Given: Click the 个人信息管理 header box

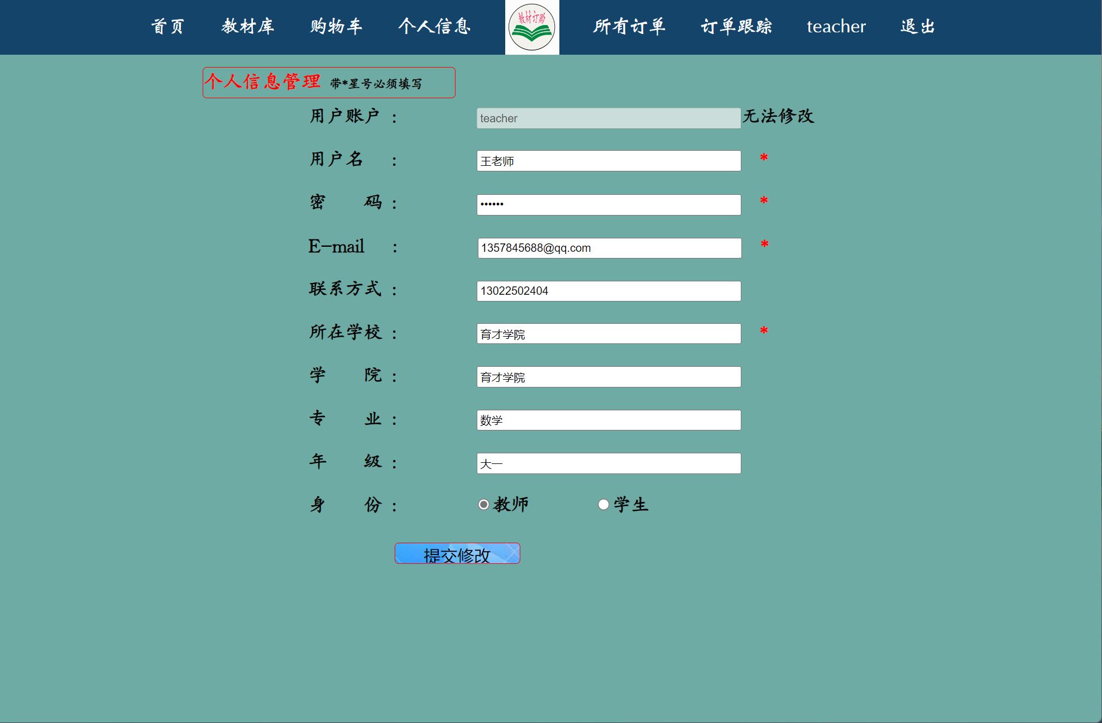Looking at the screenshot, I should [x=328, y=82].
